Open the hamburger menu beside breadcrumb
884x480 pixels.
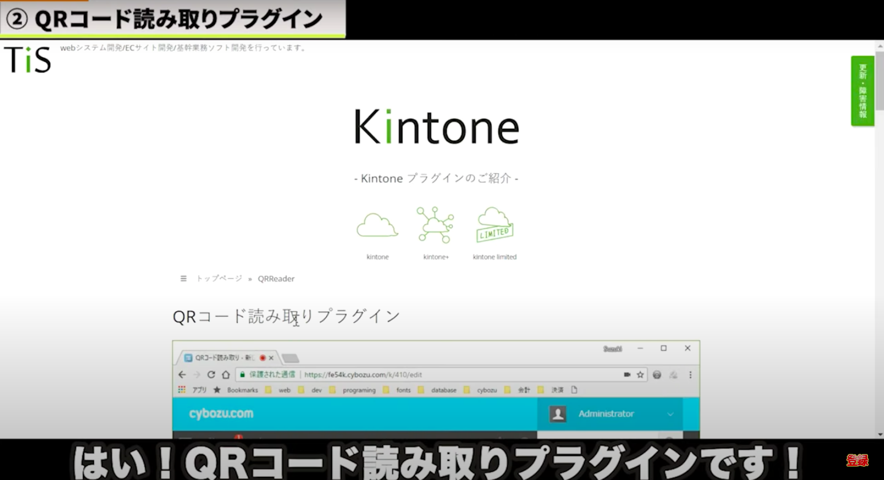point(183,279)
